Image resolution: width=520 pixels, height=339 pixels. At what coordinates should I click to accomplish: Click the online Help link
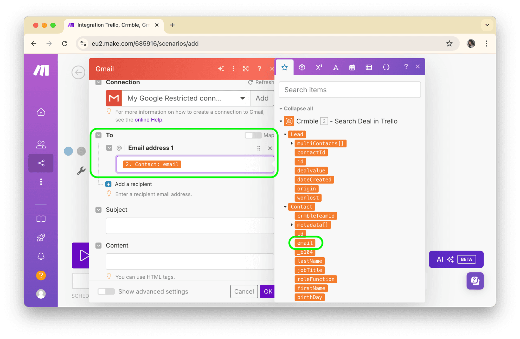click(x=148, y=120)
